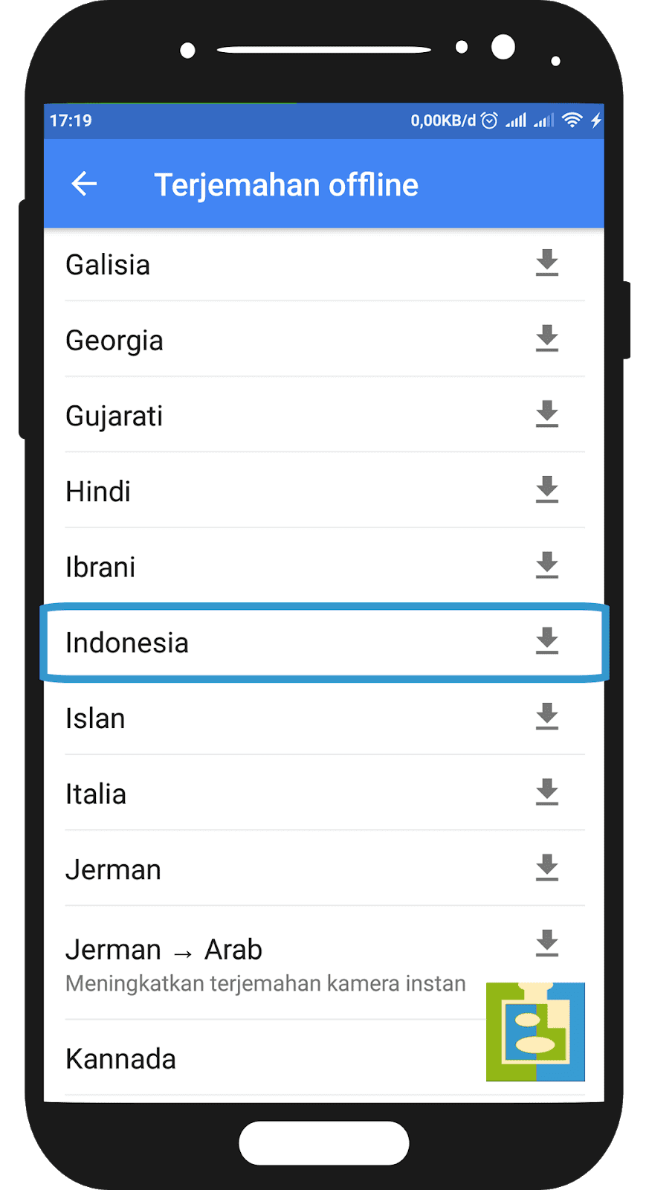This screenshot has height=1190, width=649.
Task: Download the Ibrani language pack
Action: click(x=547, y=566)
